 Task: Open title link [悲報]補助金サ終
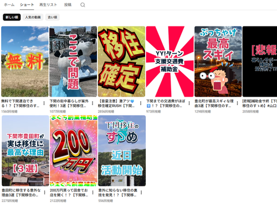pyautogui.click(x=260, y=103)
